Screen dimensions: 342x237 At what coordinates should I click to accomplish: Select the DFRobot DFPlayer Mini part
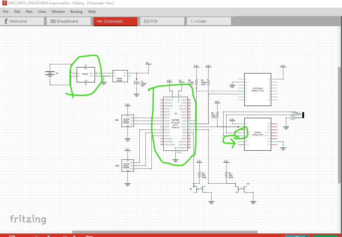(258, 134)
